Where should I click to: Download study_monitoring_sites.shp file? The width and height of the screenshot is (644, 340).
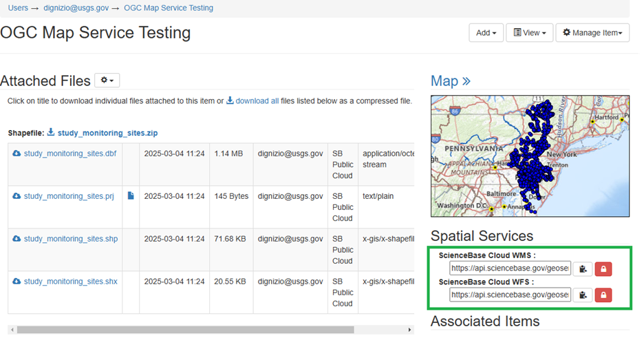(x=71, y=239)
